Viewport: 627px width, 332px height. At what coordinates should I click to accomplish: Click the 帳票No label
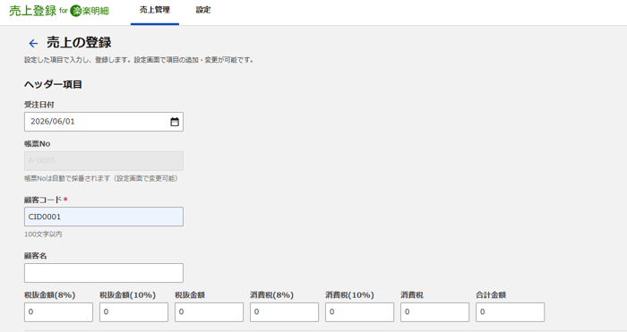(38, 144)
